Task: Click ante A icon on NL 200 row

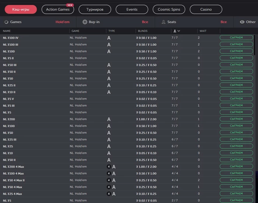Action: point(109,119)
